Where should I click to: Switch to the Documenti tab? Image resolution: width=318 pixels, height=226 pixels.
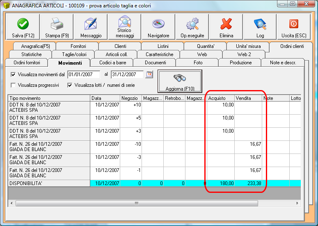coord(156,63)
